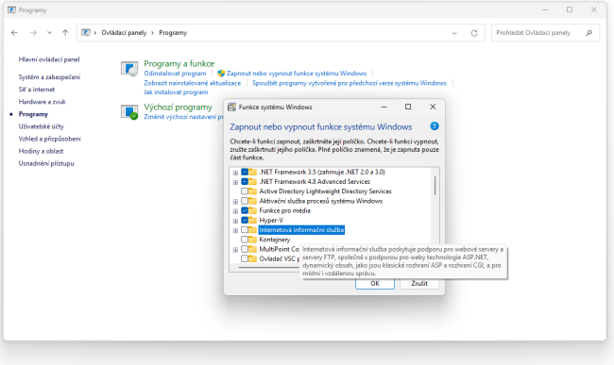This screenshot has width=614, height=365.
Task: Select the Funkce pro média label
Action: (284, 210)
